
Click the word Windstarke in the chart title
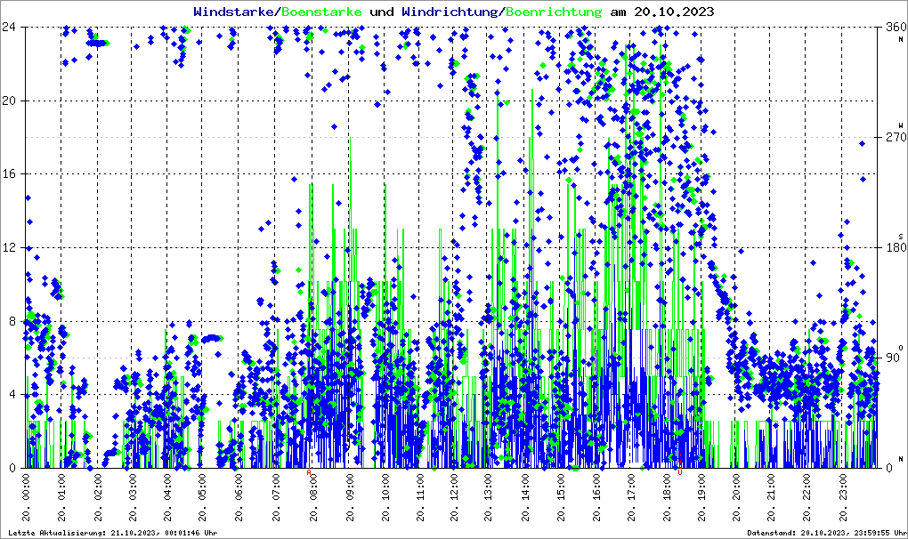pos(234,12)
